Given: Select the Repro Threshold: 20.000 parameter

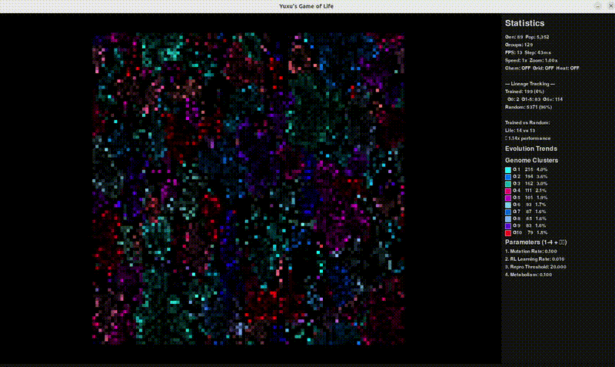Looking at the screenshot, I should click(536, 267).
